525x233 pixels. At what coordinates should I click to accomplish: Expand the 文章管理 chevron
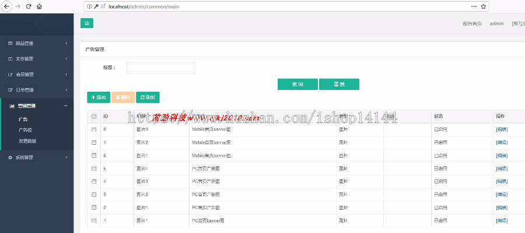pos(66,58)
